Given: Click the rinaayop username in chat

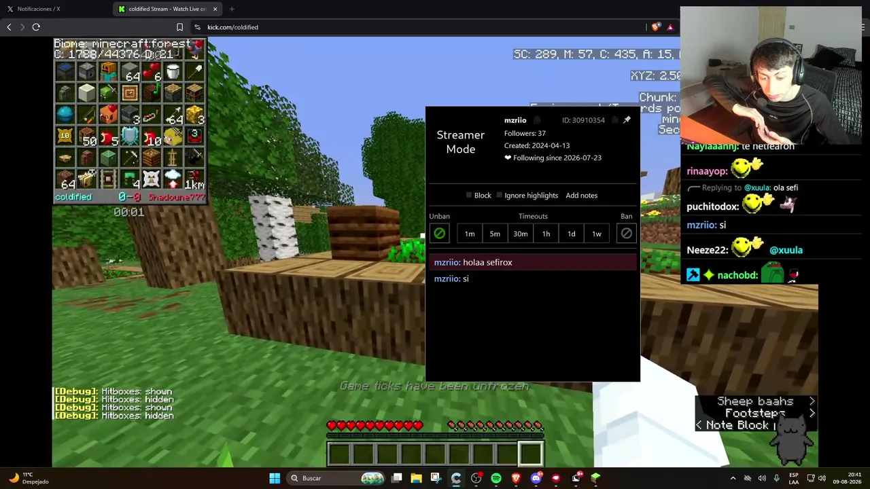Looking at the screenshot, I should (x=706, y=171).
